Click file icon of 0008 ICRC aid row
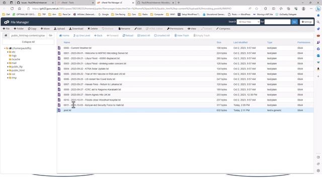322x181 pixels. click(59, 89)
